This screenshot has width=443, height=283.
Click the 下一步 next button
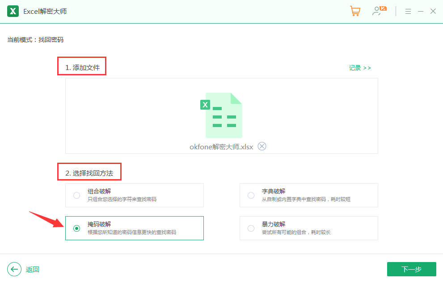(x=412, y=269)
